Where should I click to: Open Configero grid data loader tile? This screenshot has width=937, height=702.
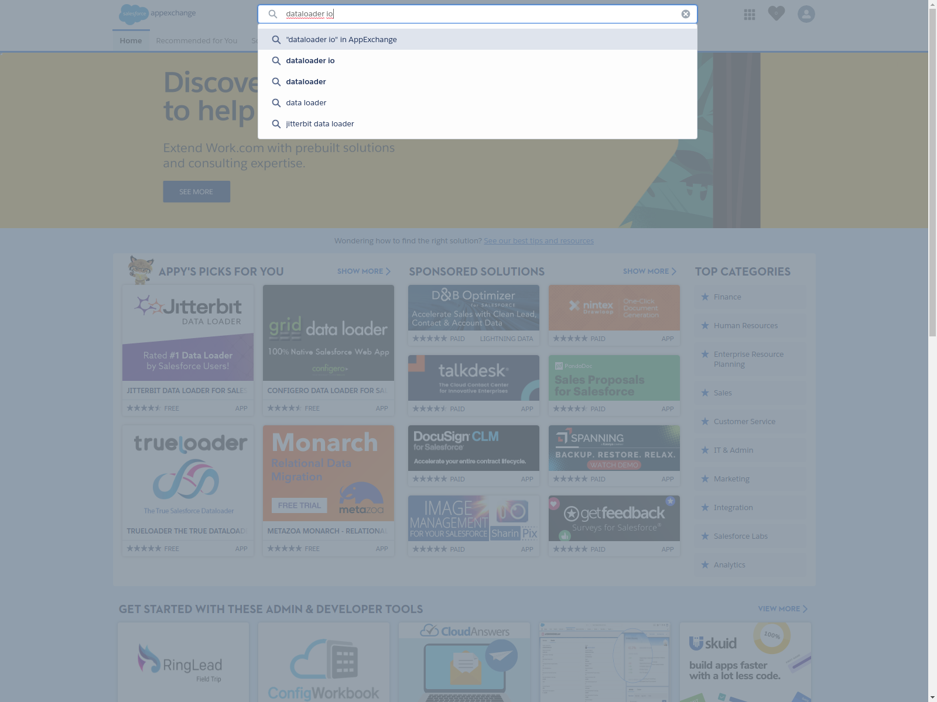[x=329, y=350]
